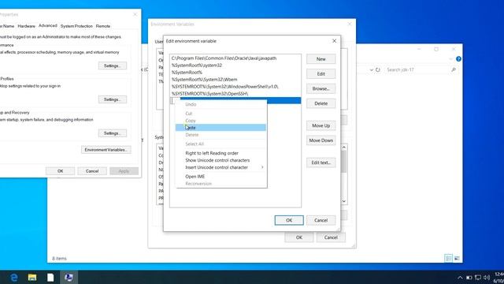Open the network tray icon
504x284 pixels.
coord(478,278)
